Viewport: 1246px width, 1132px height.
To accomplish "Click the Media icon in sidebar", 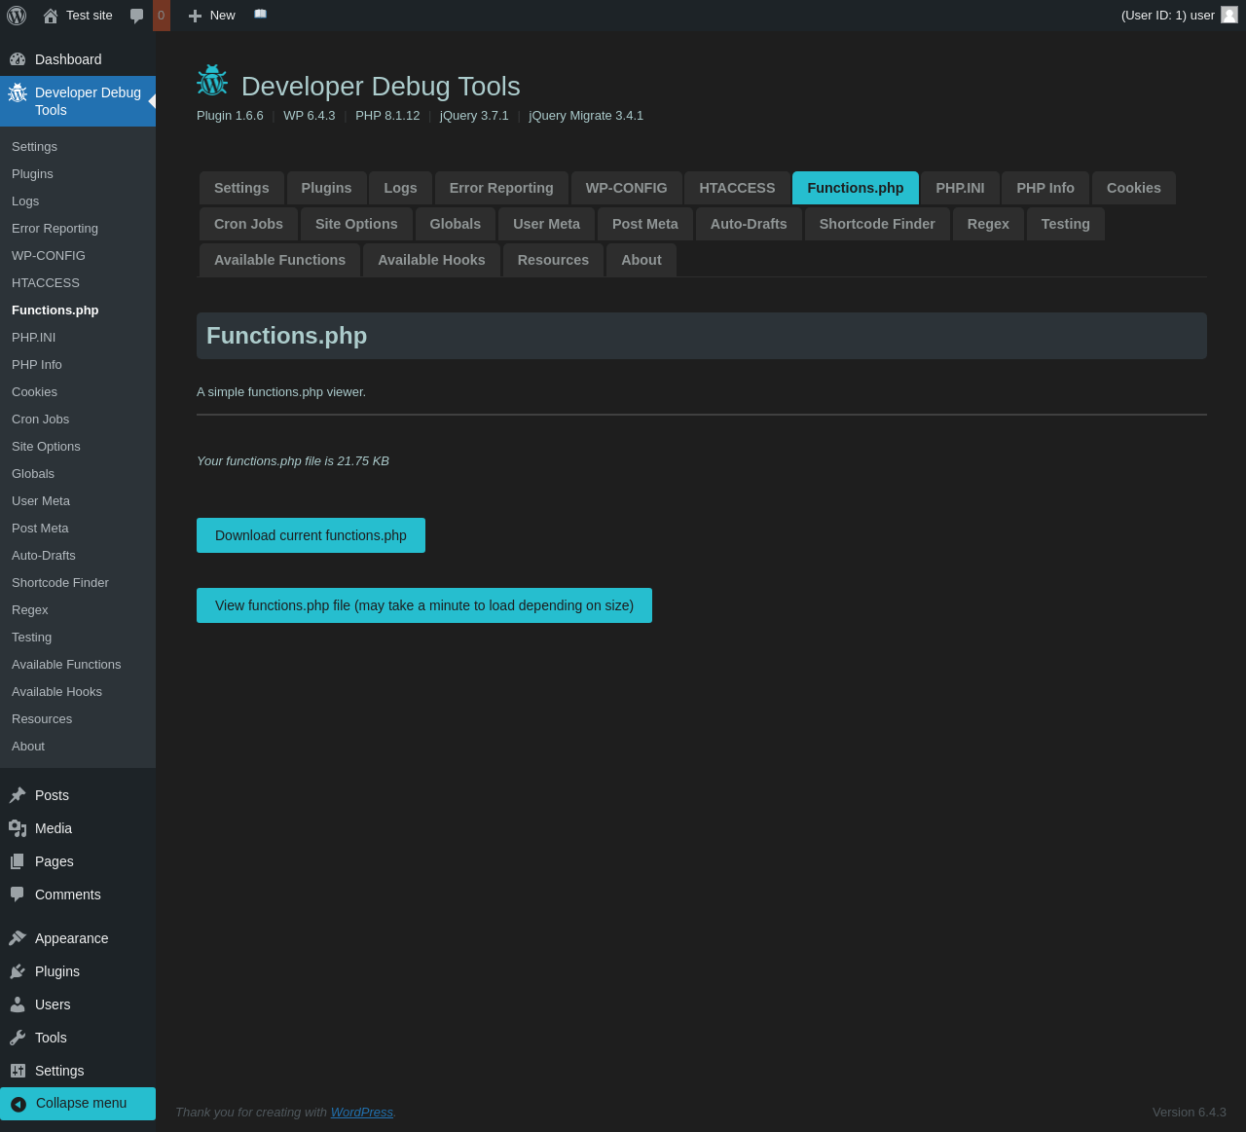I will coord(18,828).
